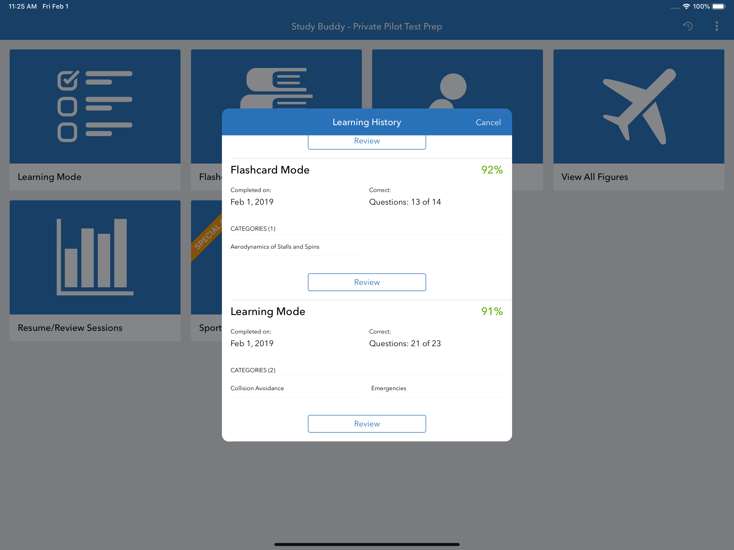Select Aerodynamics of Stalls and Spins category
Viewport: 734px width, 550px height.
point(275,247)
